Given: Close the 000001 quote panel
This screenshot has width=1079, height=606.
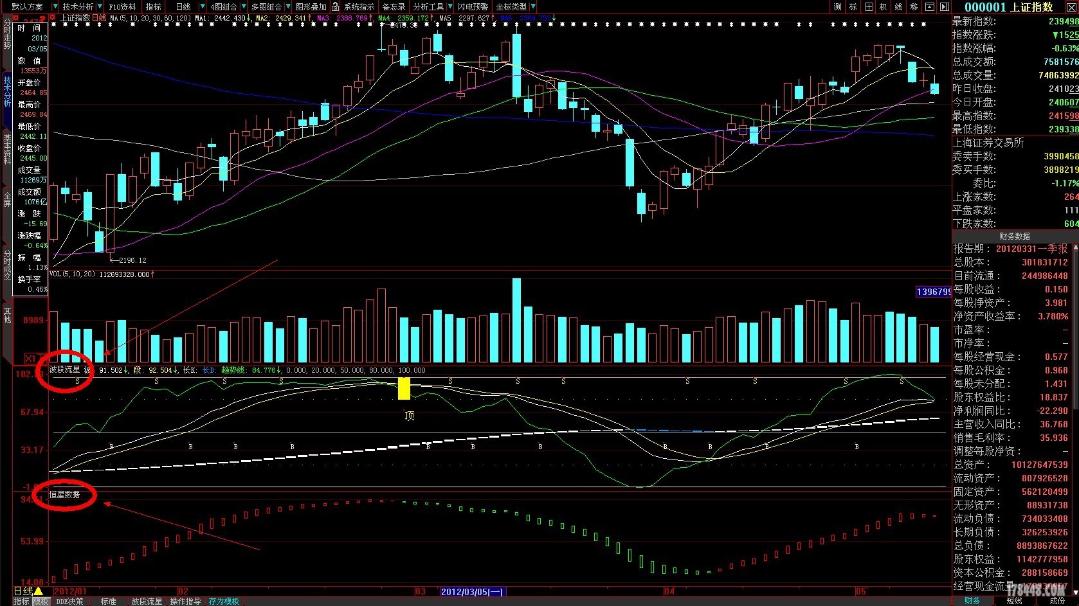Looking at the screenshot, I should pyautogui.click(x=1071, y=7).
